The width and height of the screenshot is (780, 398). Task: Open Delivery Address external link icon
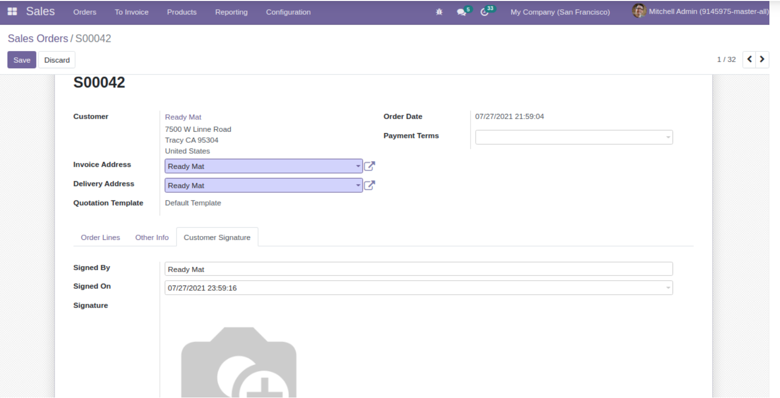point(369,186)
